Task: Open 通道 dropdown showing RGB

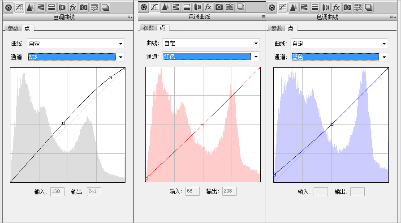Action: pos(76,57)
